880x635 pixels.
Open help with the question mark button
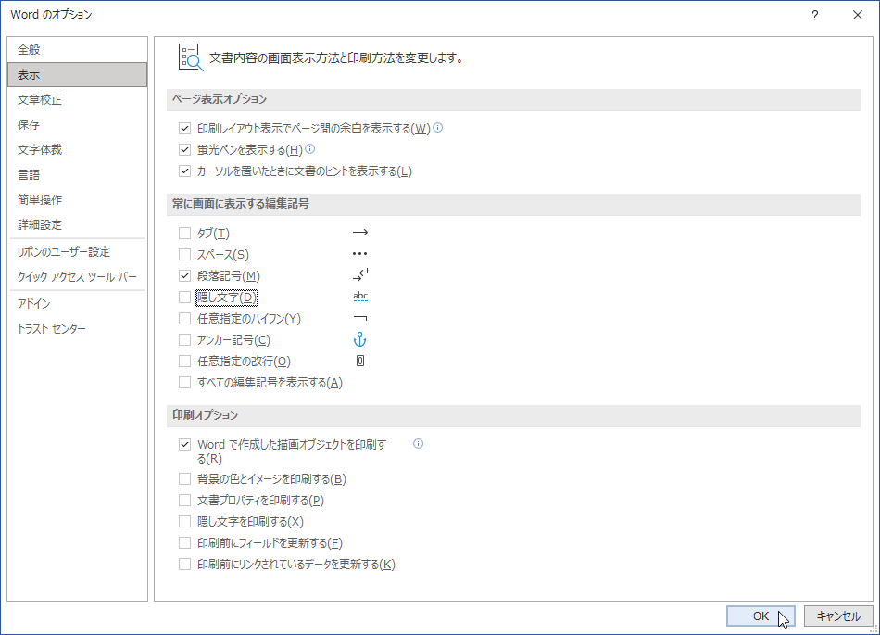click(x=815, y=15)
